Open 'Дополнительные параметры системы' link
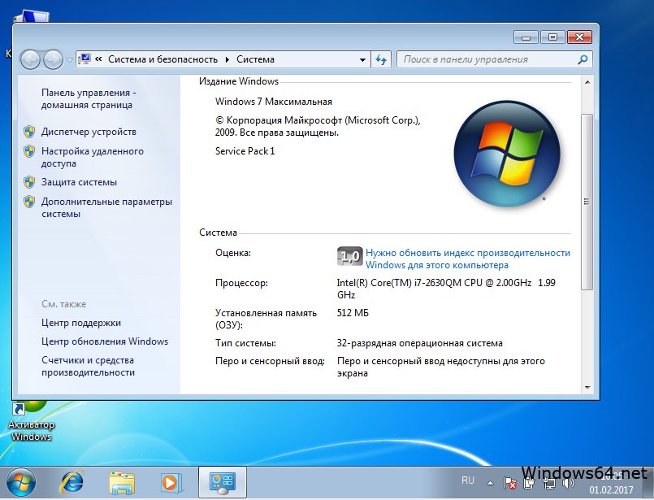The image size is (654, 500). tap(106, 208)
